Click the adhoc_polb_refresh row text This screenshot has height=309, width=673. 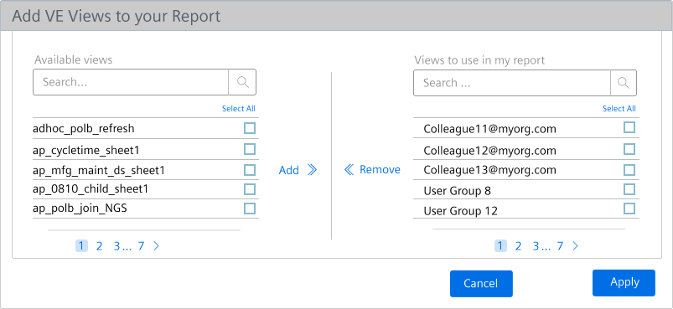point(84,128)
